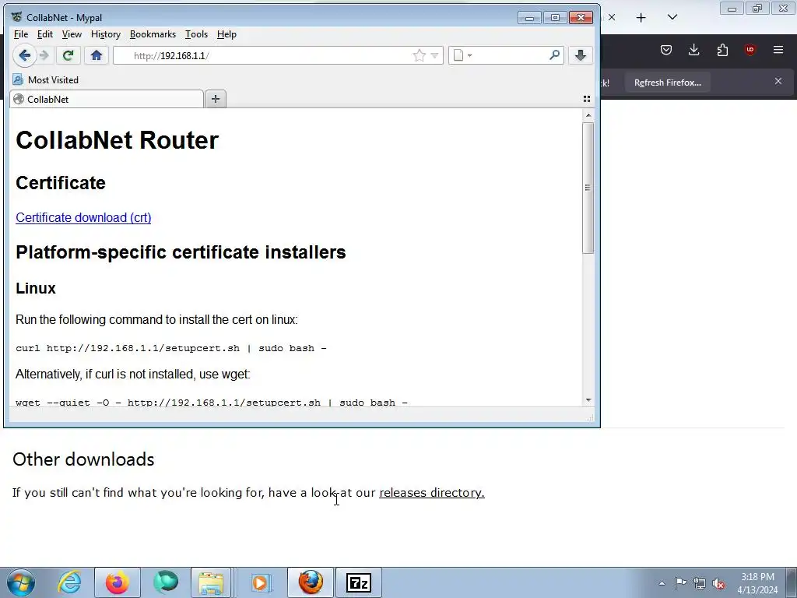Screen dimensions: 797x598
Task: Click Mypal's forward arrow button
Action: click(x=44, y=55)
